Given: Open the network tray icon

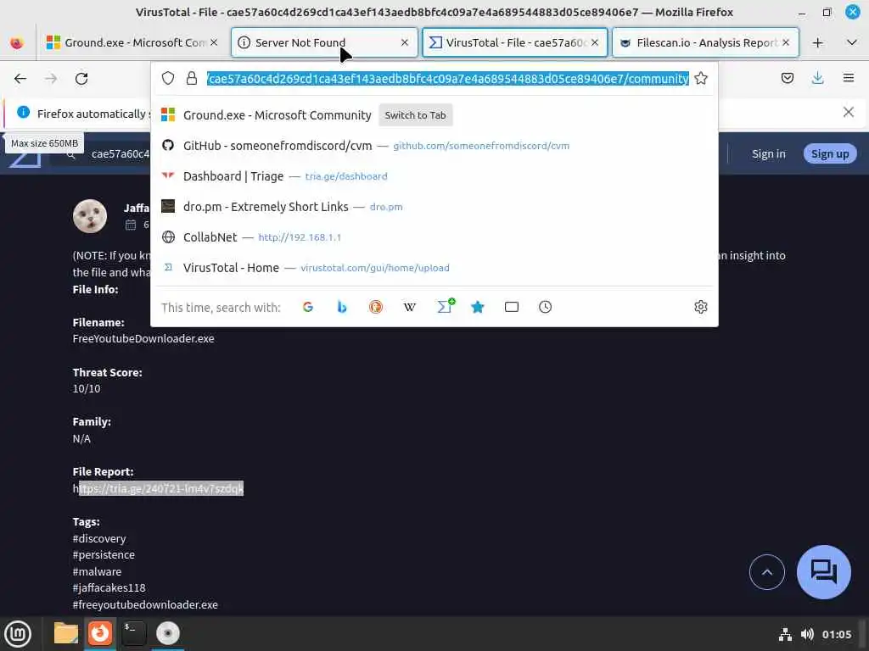Looking at the screenshot, I should pos(785,634).
